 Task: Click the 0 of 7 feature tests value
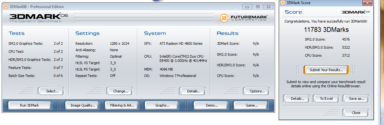pyautogui.click(x=58, y=68)
